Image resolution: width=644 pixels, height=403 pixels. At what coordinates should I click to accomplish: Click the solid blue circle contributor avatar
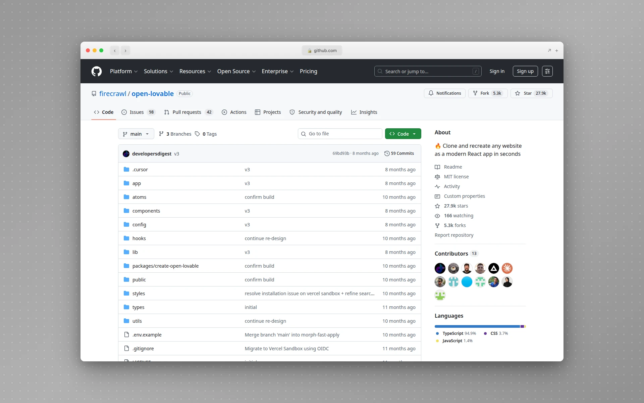(467, 282)
